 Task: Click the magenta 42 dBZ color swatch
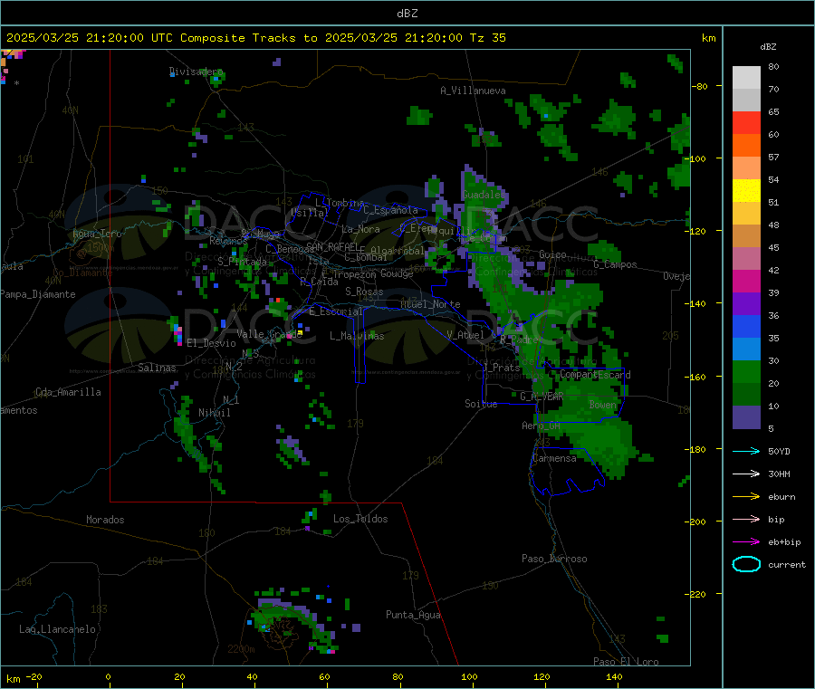746,281
